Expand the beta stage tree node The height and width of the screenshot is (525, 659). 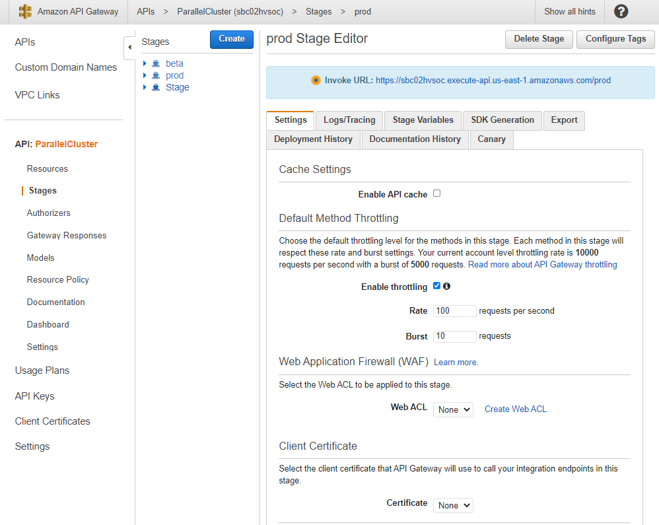[145, 64]
